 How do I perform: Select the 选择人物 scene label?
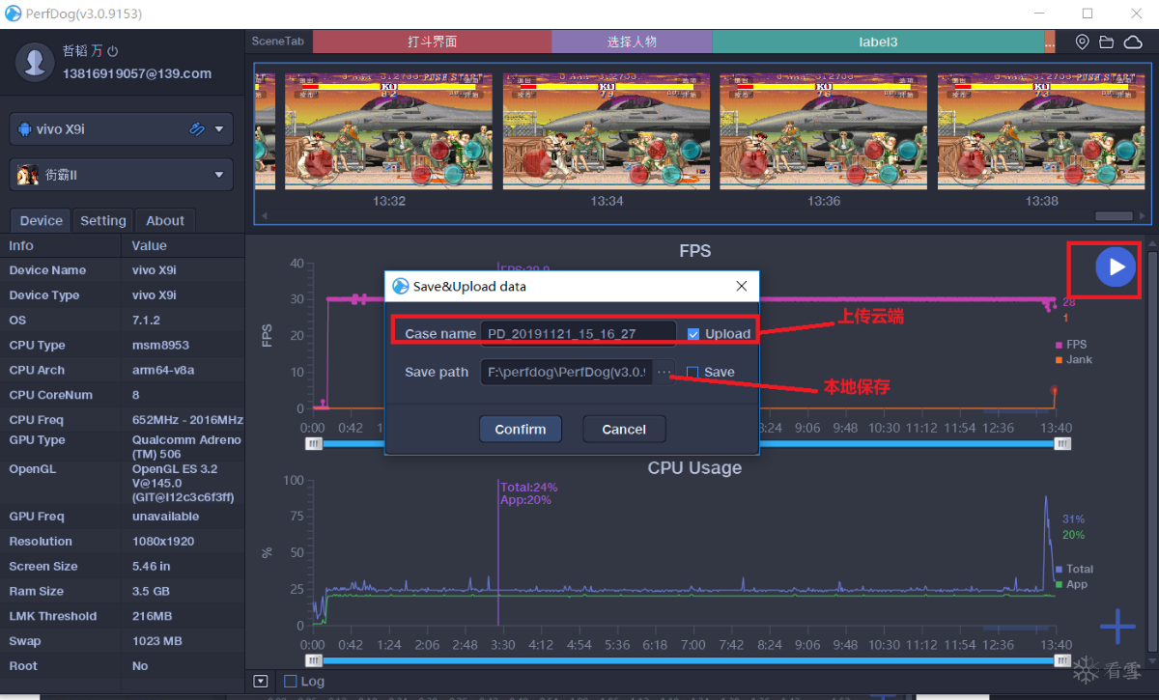pos(632,42)
